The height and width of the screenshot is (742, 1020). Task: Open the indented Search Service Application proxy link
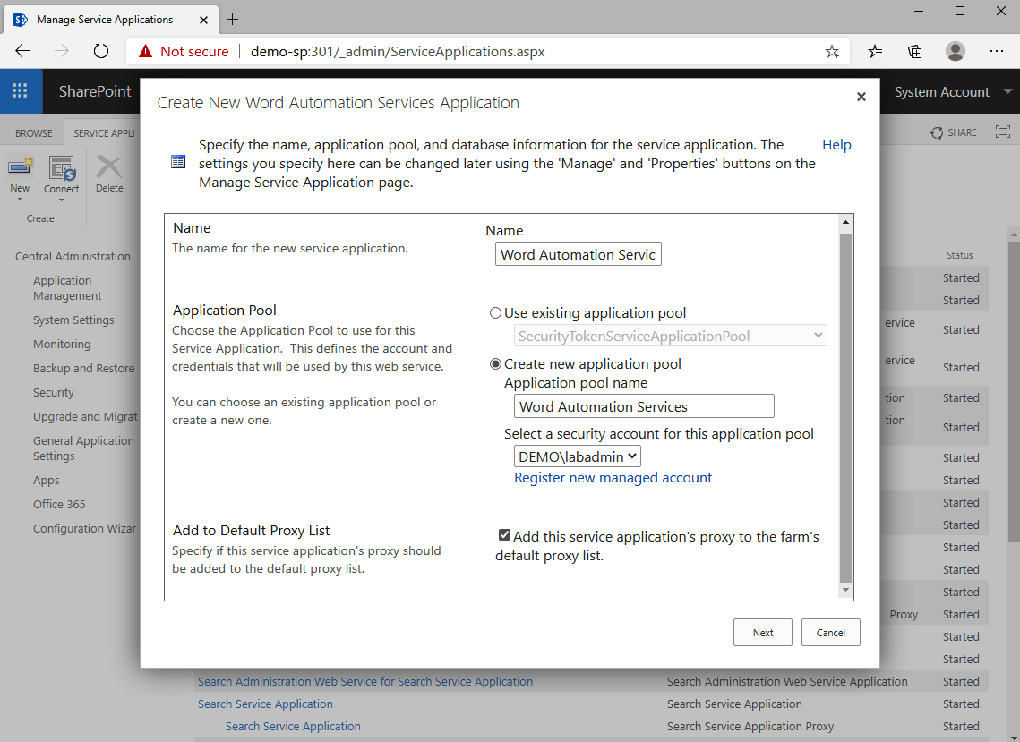(x=293, y=727)
